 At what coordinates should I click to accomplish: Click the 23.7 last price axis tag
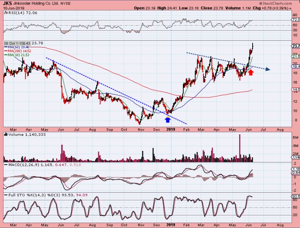pyautogui.click(x=296, y=46)
